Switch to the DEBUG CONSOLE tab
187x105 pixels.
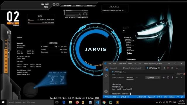(118, 78)
